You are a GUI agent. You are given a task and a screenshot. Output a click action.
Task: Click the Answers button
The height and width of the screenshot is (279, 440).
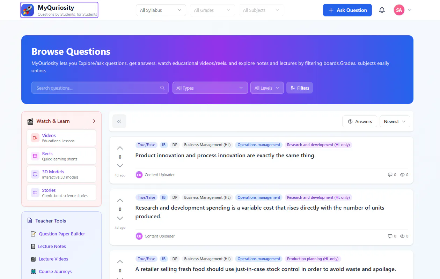coord(360,121)
